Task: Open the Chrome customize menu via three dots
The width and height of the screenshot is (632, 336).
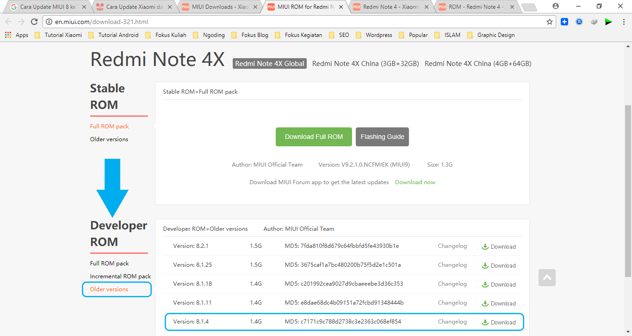Action: click(x=623, y=21)
